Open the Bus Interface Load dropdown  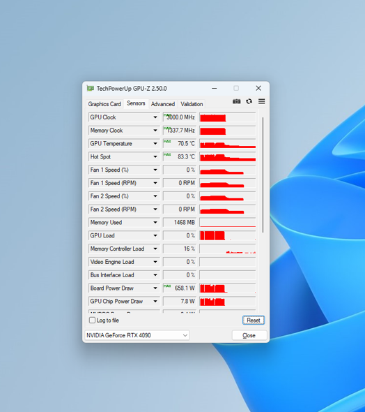click(155, 275)
